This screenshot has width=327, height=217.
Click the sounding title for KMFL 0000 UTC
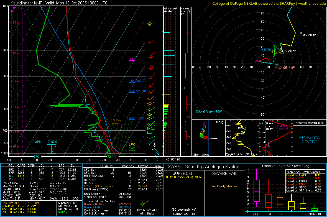[59, 3]
